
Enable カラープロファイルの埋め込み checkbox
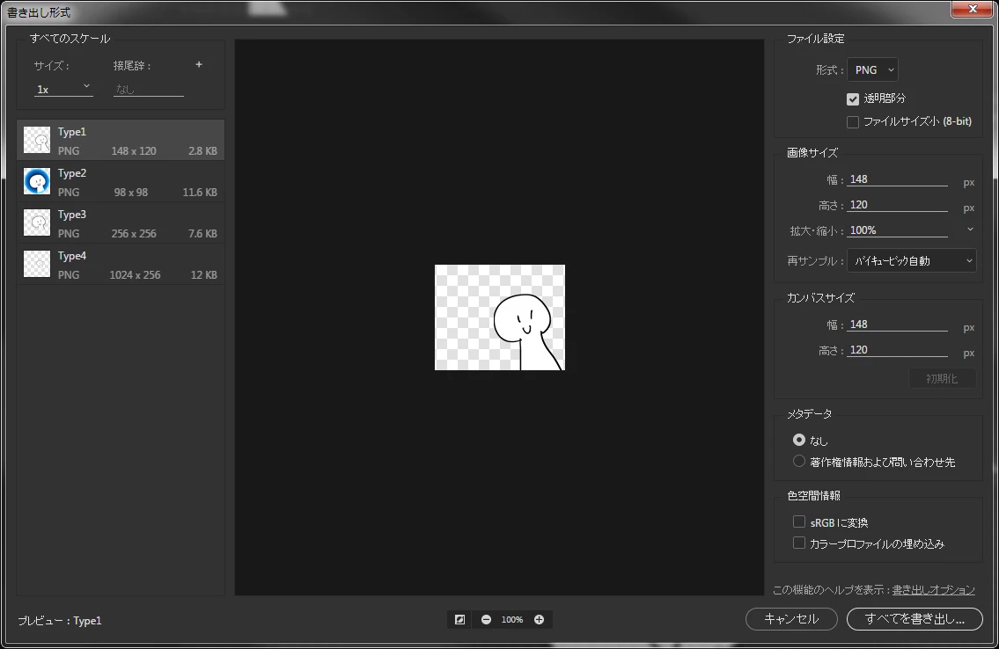pos(799,543)
